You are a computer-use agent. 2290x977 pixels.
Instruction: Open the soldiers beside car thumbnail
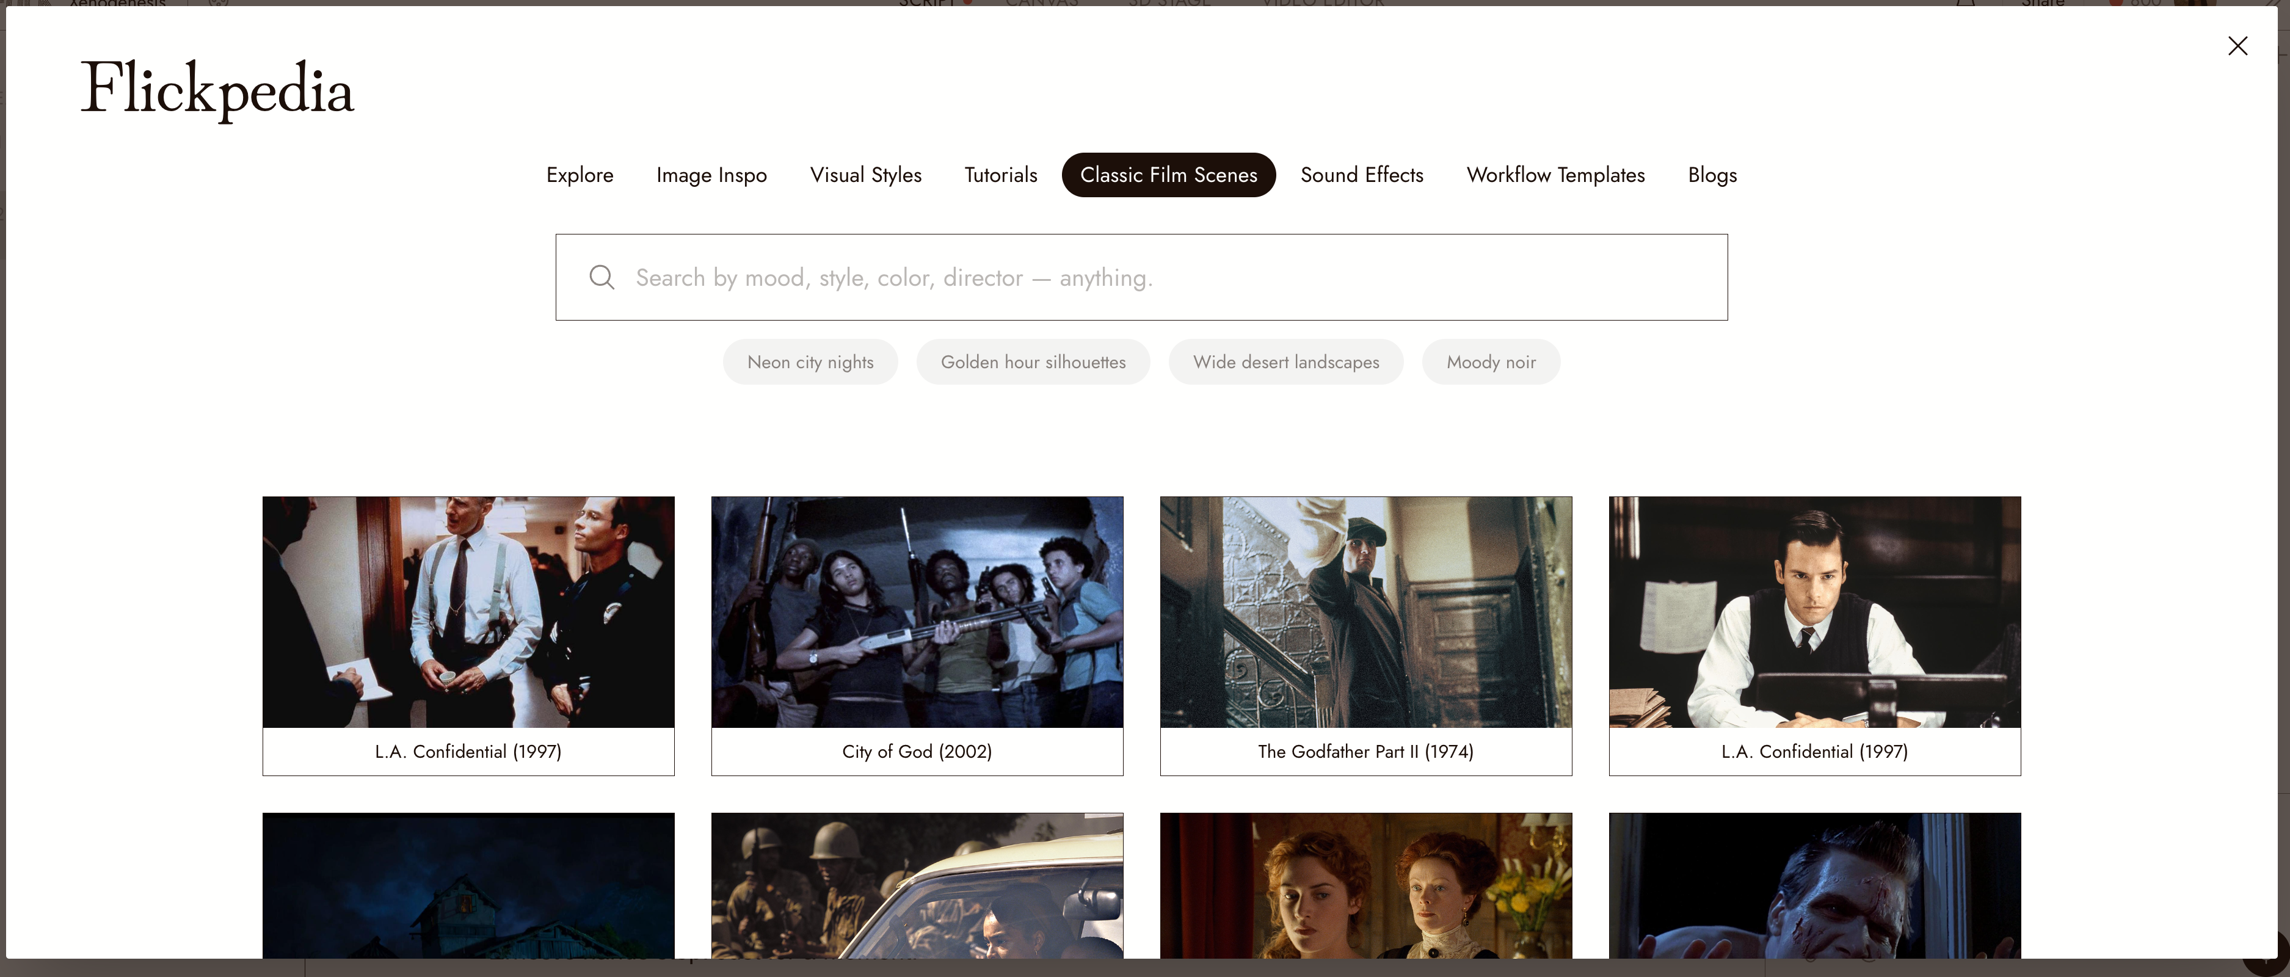tap(917, 885)
